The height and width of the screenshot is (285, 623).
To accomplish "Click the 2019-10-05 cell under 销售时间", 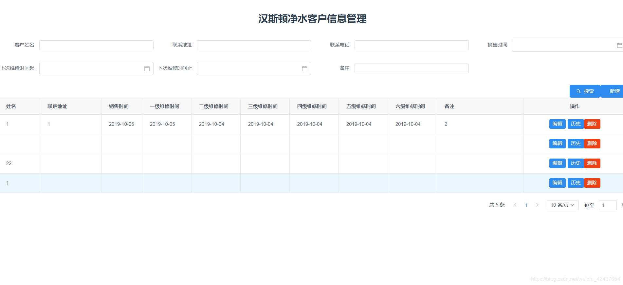I will 121,124.
